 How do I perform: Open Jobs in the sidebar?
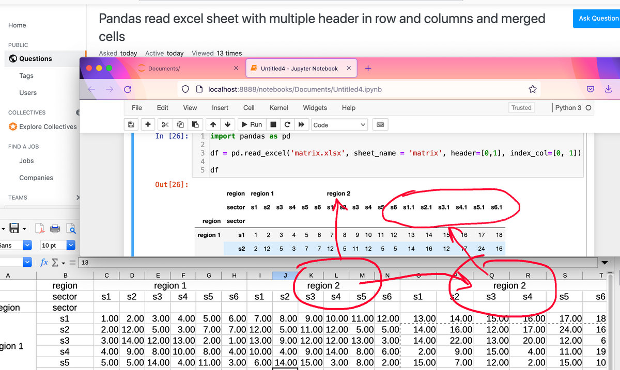26,161
